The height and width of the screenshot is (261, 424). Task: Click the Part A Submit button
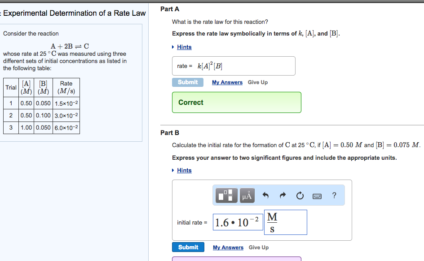click(x=188, y=82)
